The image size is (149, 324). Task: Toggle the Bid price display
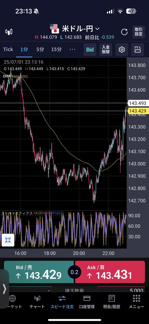point(90,49)
